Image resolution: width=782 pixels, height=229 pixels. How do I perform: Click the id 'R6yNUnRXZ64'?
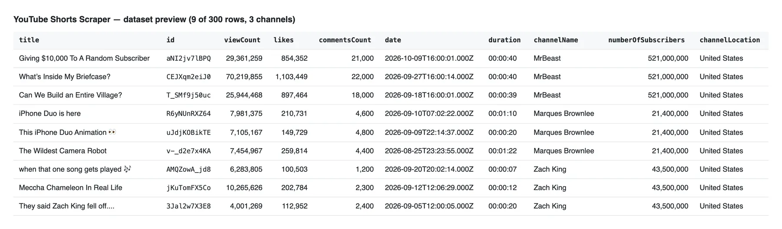tap(189, 114)
